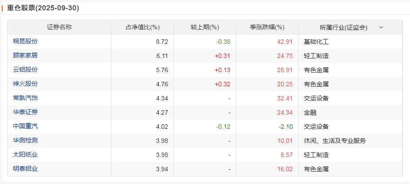The image size is (410, 184).
Task: Click the 8.57 quarterly gain value
Action: pyautogui.click(x=287, y=155)
